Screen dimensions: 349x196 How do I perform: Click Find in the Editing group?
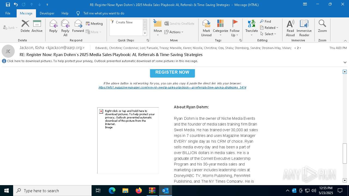266,21
